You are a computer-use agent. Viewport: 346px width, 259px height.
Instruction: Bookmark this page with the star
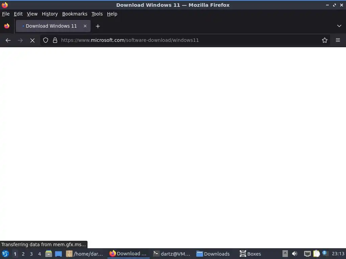click(x=325, y=40)
